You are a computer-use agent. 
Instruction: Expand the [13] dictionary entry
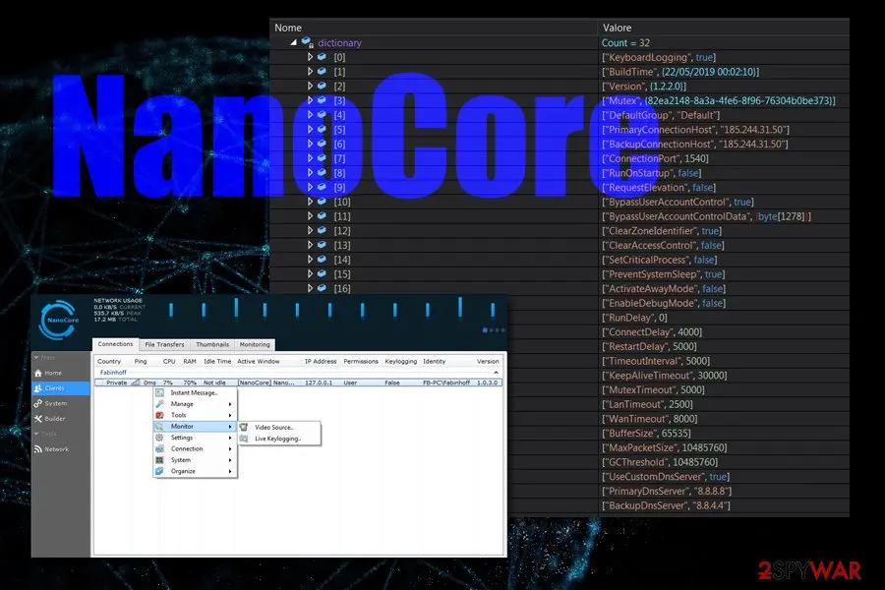point(310,245)
